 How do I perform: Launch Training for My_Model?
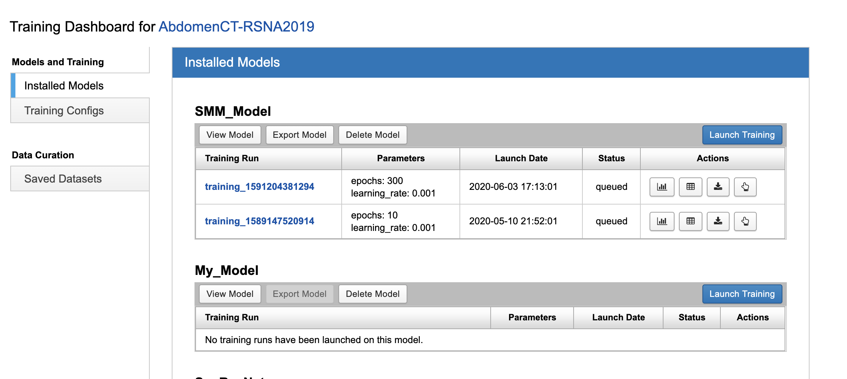(742, 294)
